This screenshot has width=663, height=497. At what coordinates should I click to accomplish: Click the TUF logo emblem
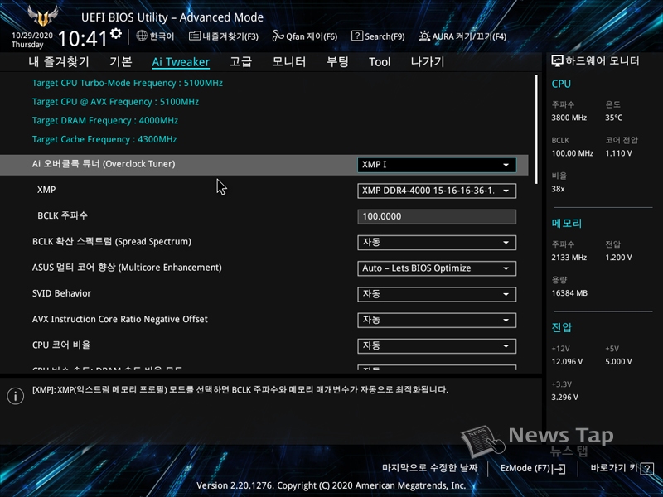click(43, 16)
